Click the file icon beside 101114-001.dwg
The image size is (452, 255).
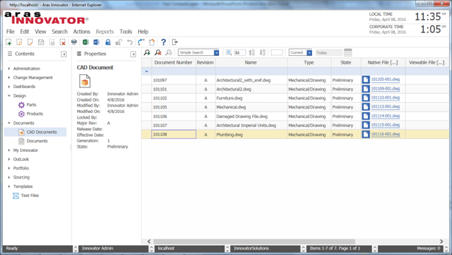(365, 116)
